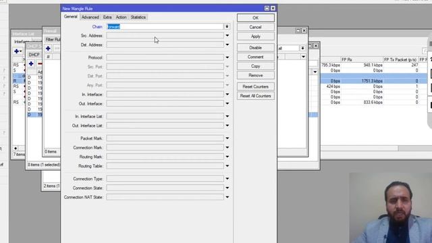Open the Chain dropdown list
This screenshot has width=432, height=243.
227,26
